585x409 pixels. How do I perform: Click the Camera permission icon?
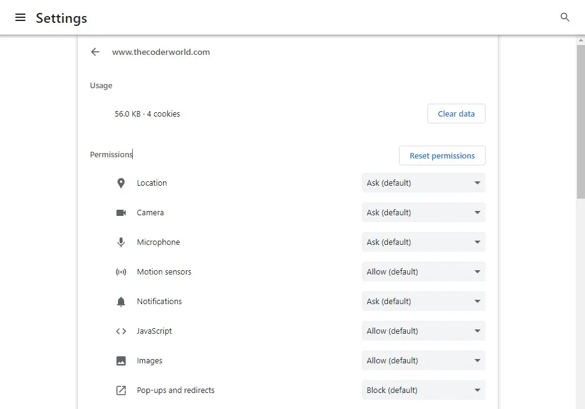(x=121, y=213)
